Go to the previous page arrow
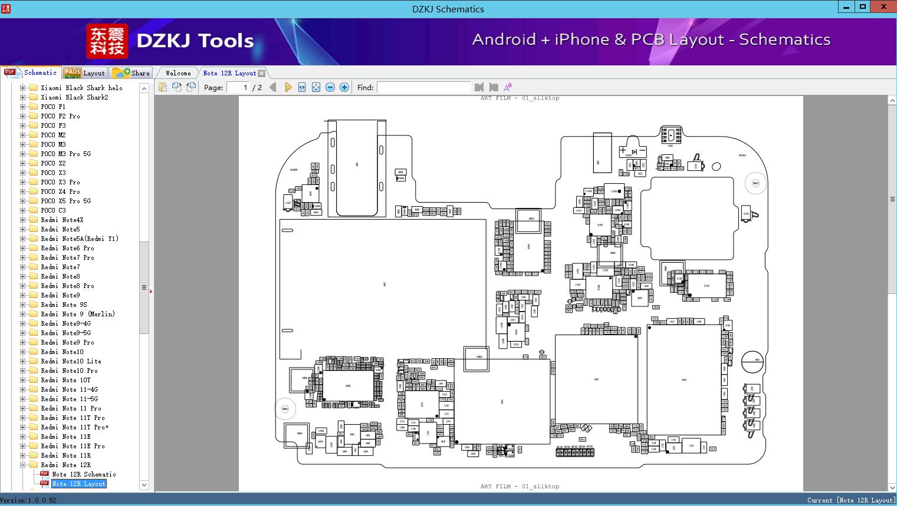 coord(273,87)
